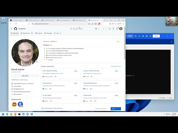Bookmark the page using the bookmark icon

[x=29, y=24]
